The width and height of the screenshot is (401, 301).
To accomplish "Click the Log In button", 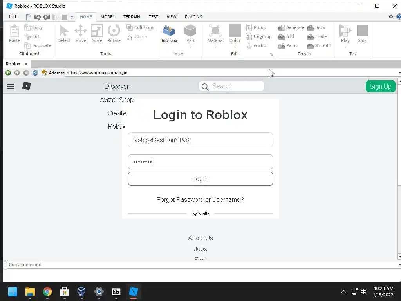I will [200, 179].
